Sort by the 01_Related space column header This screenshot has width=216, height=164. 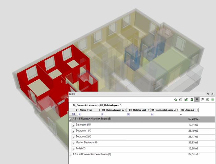pos(112,110)
